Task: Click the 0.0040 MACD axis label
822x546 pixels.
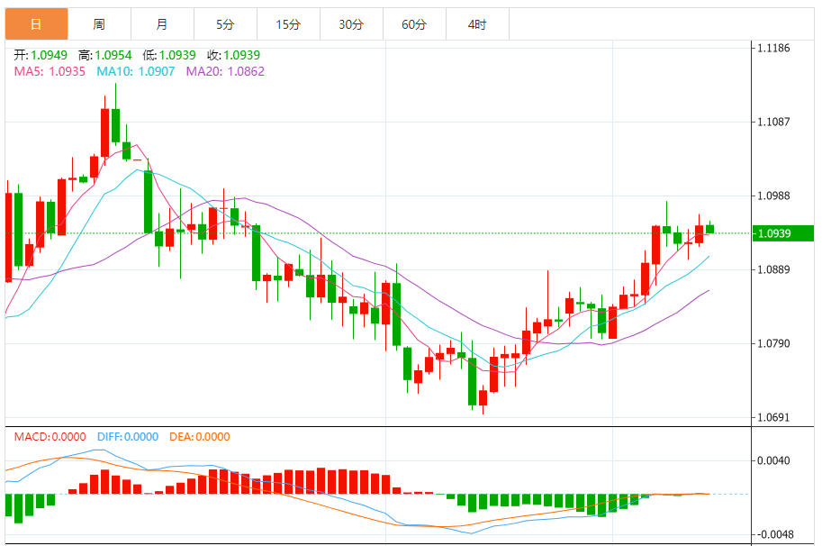Action: coord(773,460)
